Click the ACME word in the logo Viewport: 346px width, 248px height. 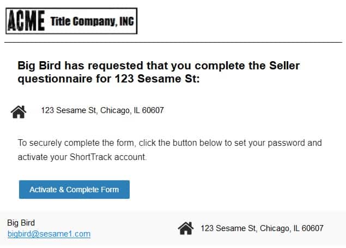[x=26, y=21]
